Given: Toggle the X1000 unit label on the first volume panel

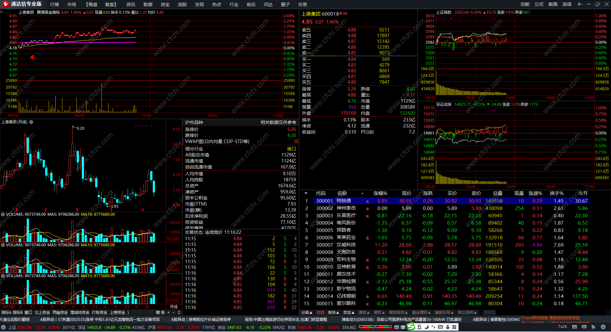Looking at the screenshot, I should pyautogui.click(x=173, y=239).
